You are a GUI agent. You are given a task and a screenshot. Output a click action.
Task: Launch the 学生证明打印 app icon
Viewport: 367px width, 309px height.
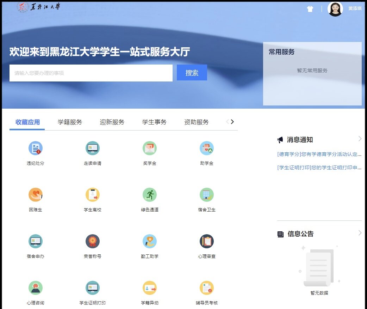[92, 288]
